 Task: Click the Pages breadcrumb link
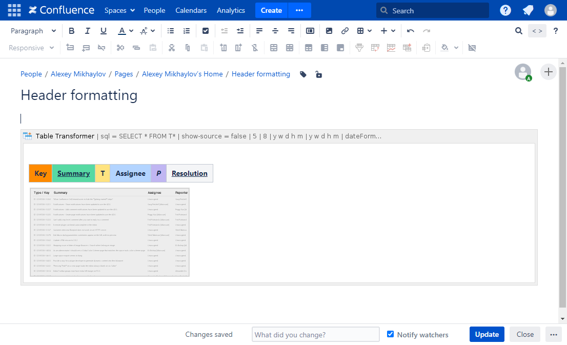124,74
